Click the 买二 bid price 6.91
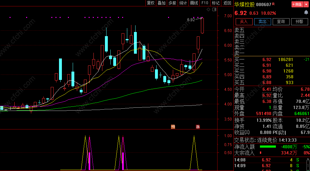 267,65
